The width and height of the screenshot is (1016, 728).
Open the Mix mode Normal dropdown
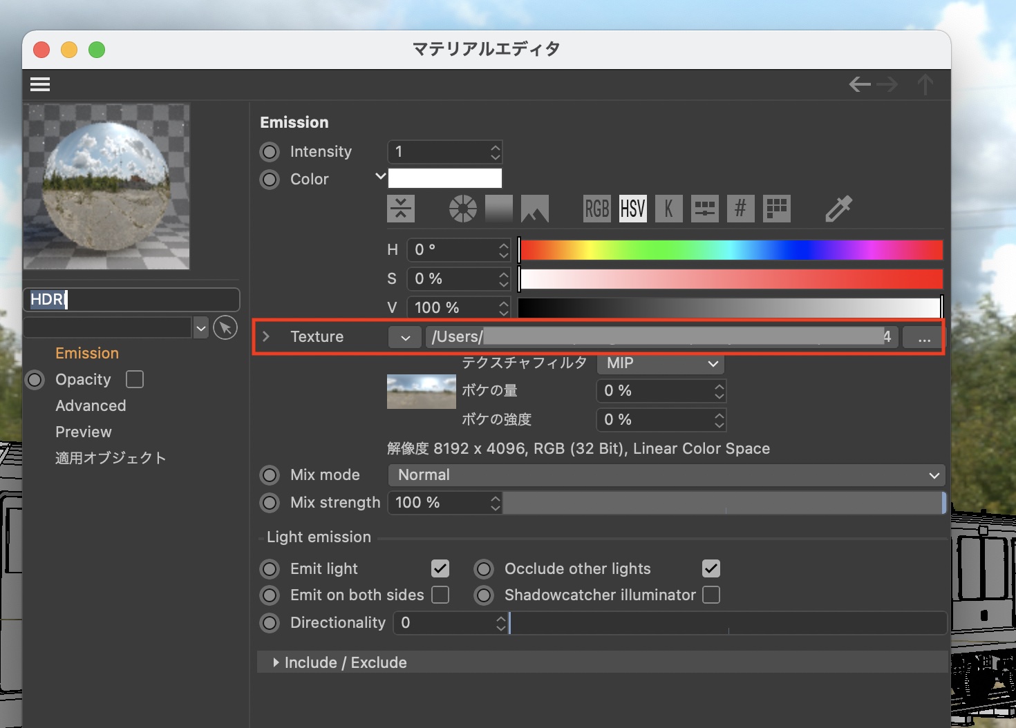pos(666,475)
